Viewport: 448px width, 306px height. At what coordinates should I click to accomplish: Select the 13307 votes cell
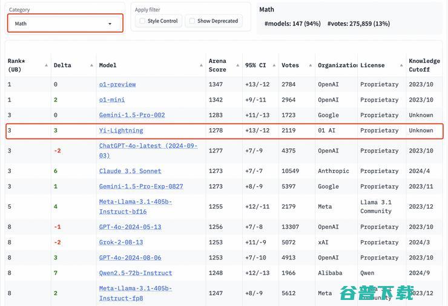pos(290,227)
